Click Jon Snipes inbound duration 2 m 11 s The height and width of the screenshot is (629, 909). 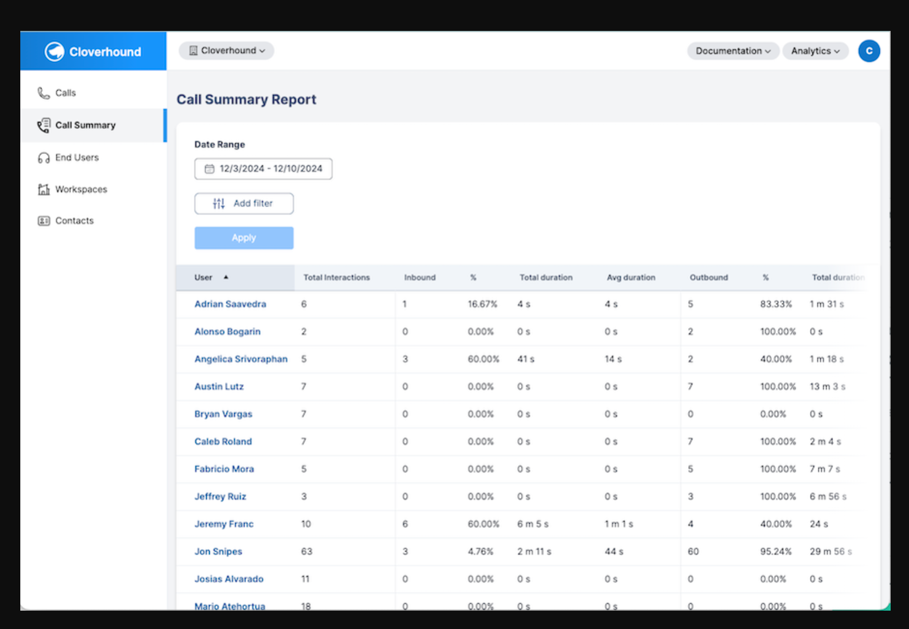coord(534,552)
